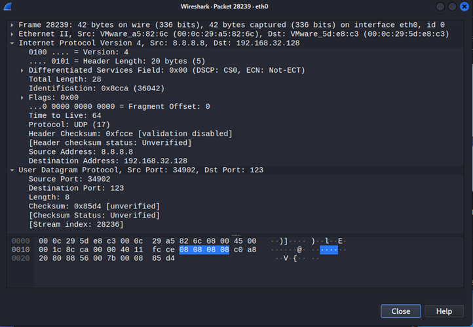
Task: Expand the Flags: 0x00 entry
Action: point(23,97)
